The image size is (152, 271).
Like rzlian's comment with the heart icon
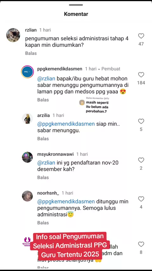(141, 36)
